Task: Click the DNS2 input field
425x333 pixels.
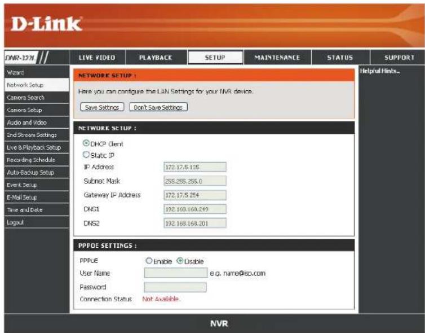Action: pyautogui.click(x=195, y=223)
